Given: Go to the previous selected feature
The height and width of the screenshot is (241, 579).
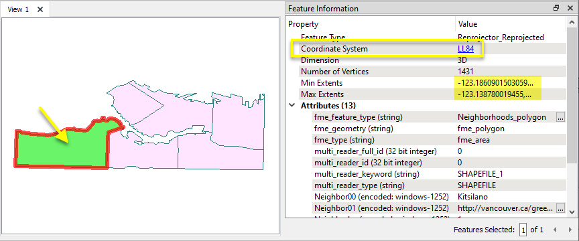Looking at the screenshot, I should click(x=555, y=230).
